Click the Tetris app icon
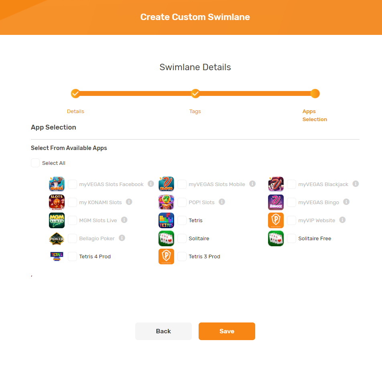Image resolution: width=382 pixels, height=371 pixels. (166, 220)
